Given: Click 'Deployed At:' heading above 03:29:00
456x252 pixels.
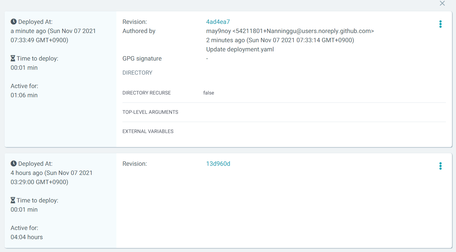Looking at the screenshot, I should point(35,164).
